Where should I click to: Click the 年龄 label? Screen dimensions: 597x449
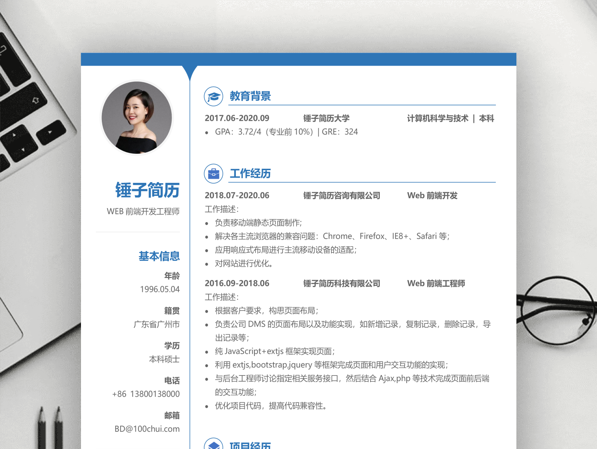click(x=172, y=276)
